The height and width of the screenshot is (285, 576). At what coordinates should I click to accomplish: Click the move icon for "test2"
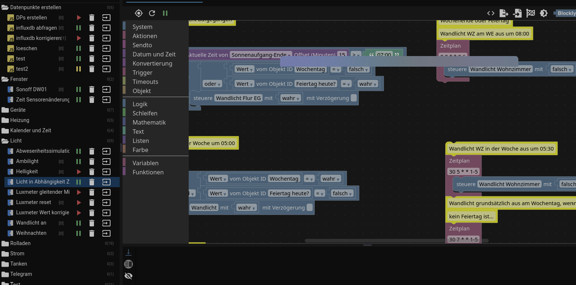pos(106,69)
